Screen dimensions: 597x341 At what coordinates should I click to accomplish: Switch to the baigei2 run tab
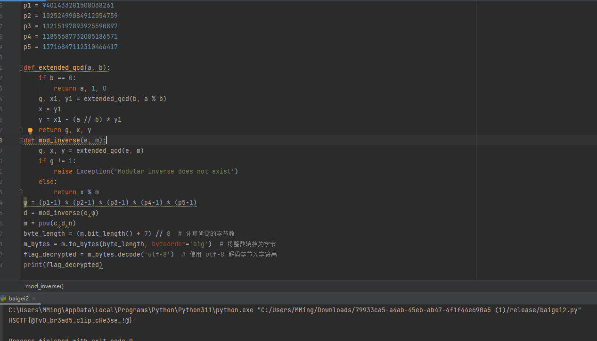18,299
